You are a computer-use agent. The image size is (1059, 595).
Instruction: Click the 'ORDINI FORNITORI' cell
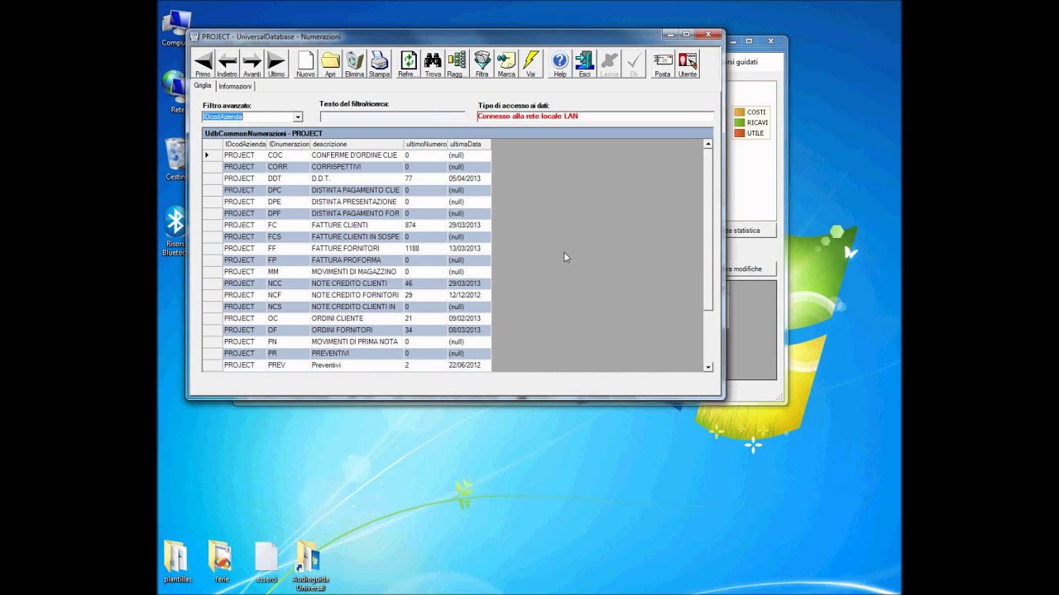pyautogui.click(x=357, y=330)
